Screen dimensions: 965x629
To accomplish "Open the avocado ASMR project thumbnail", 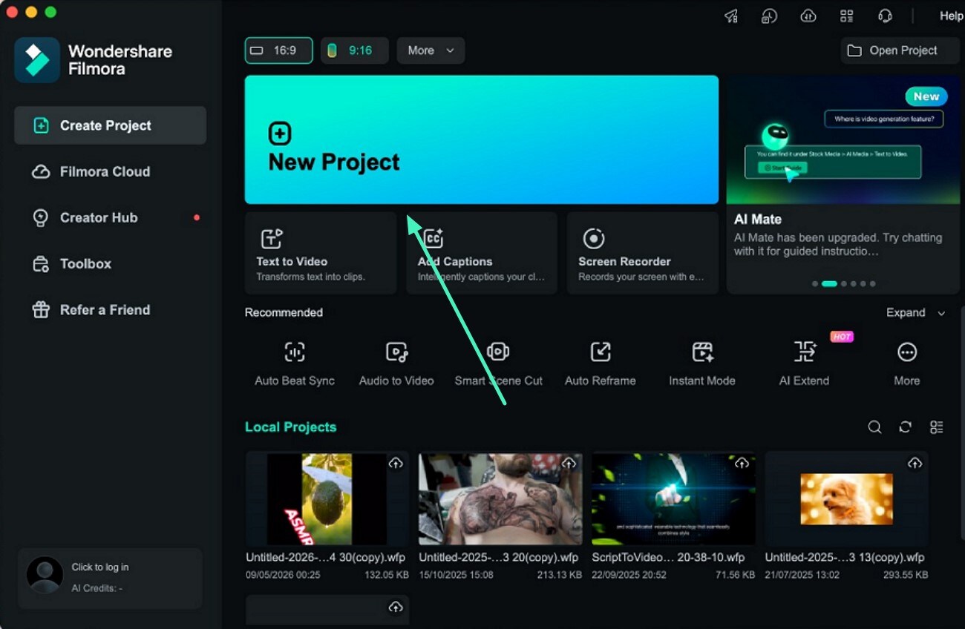I will 327,498.
